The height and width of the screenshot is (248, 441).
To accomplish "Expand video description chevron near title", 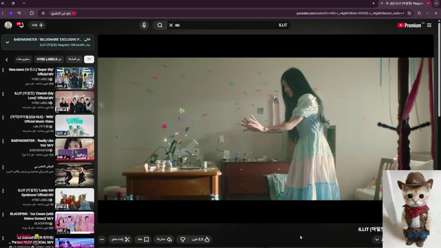I will point(377,239).
